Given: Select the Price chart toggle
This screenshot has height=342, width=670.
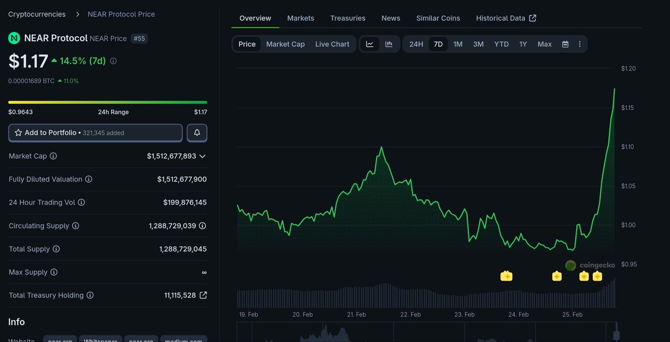Looking at the screenshot, I should (247, 44).
